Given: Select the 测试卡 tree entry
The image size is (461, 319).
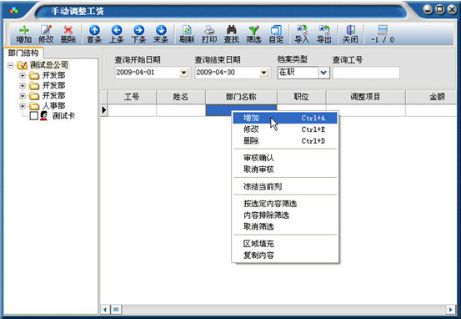Looking at the screenshot, I should pos(63,116).
